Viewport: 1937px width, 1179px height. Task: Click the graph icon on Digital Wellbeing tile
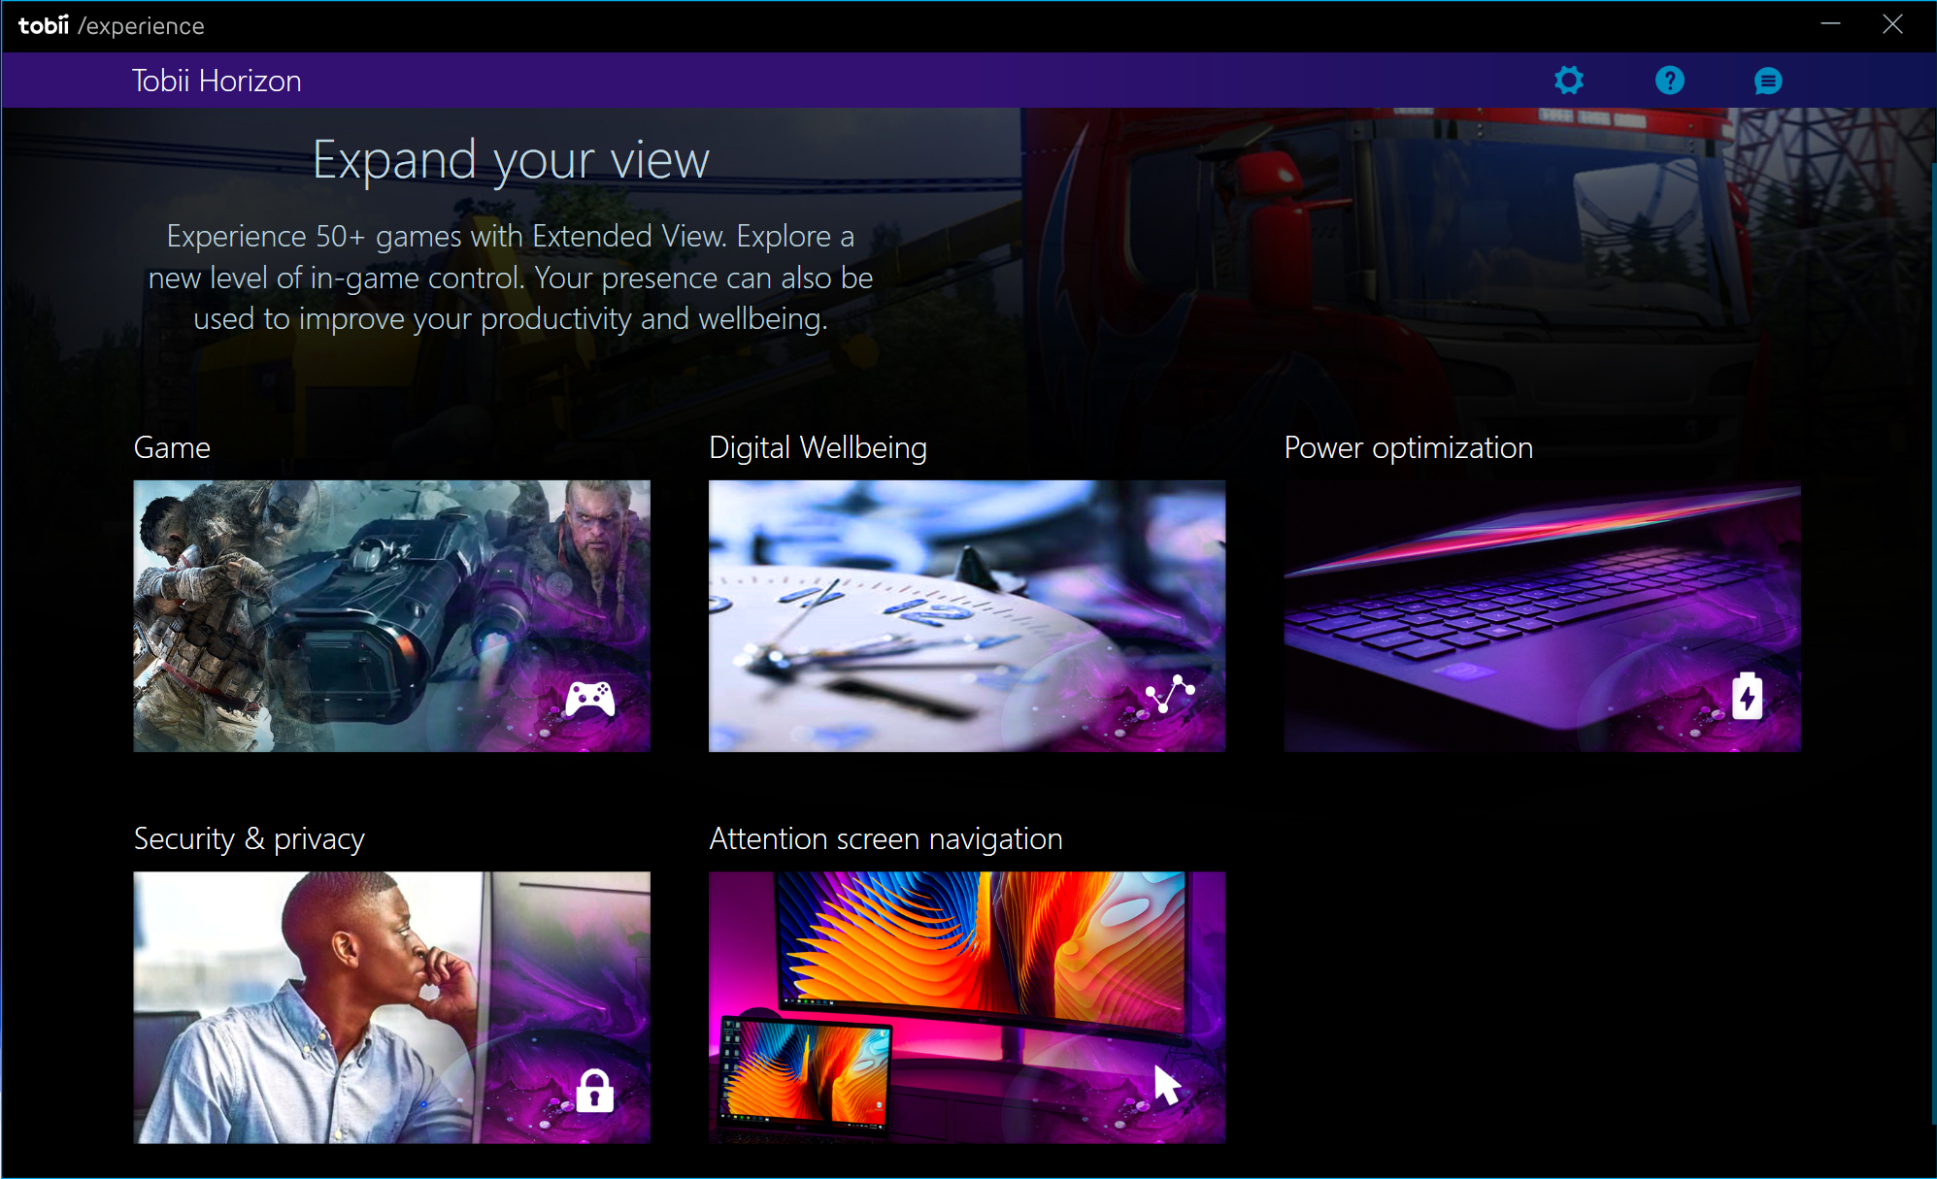tap(1170, 693)
